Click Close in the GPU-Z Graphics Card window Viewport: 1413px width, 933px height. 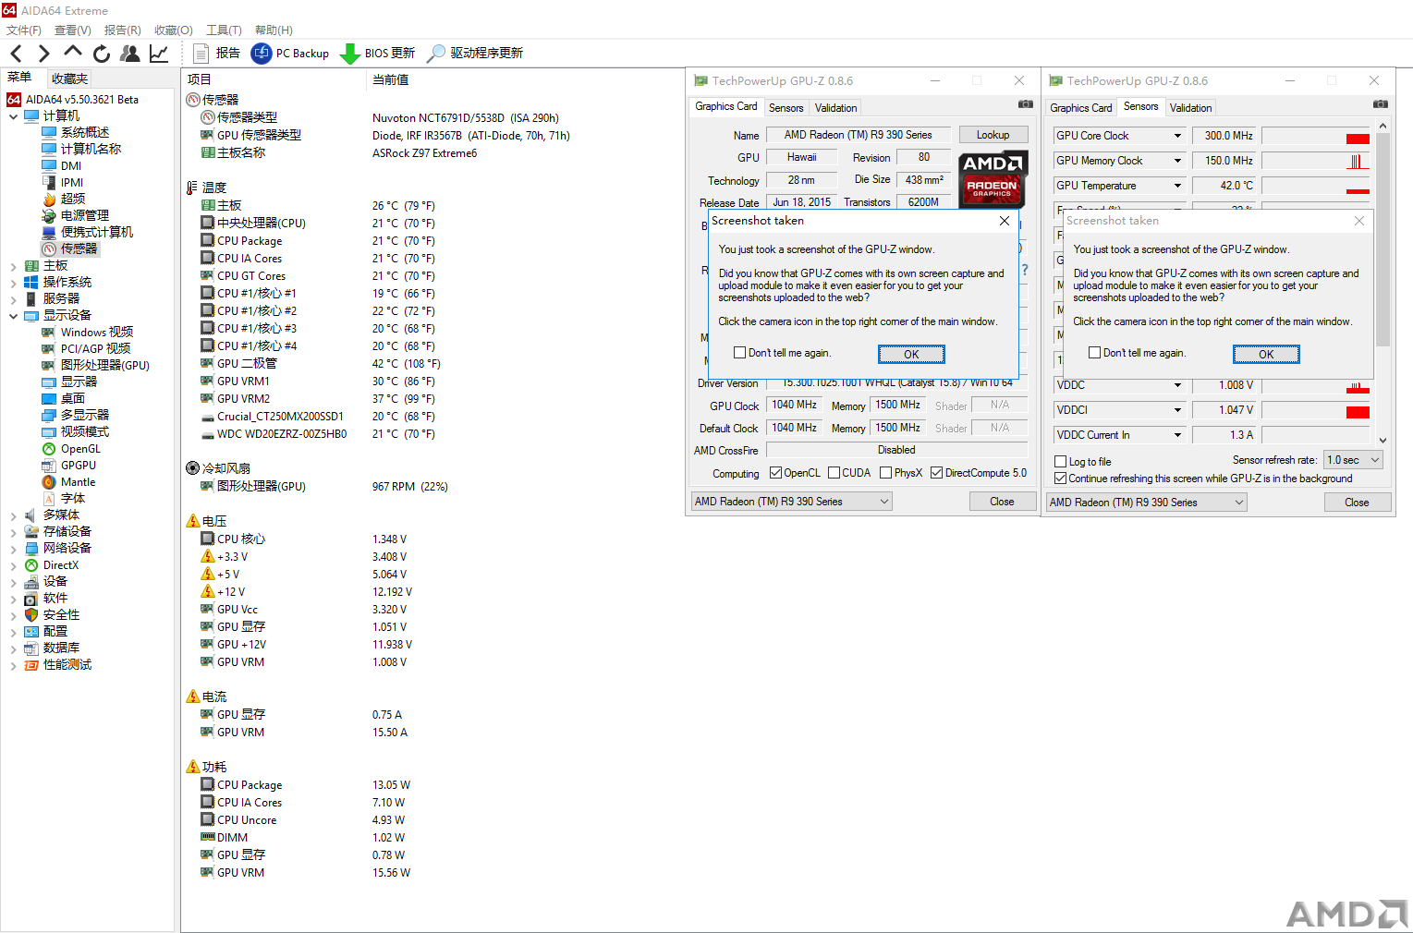coord(1002,502)
